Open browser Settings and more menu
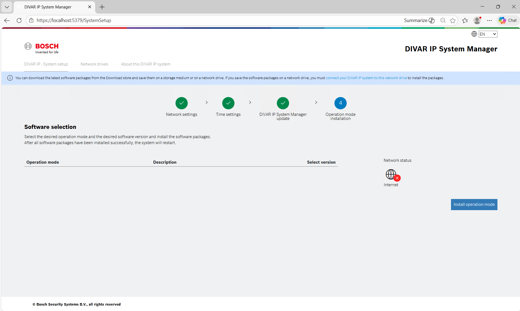 489,20
